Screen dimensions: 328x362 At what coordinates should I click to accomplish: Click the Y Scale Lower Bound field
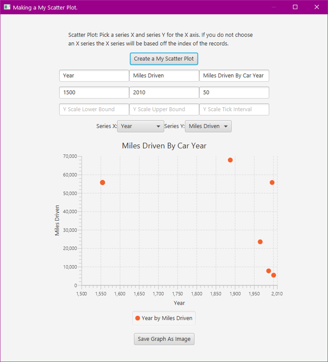94,109
